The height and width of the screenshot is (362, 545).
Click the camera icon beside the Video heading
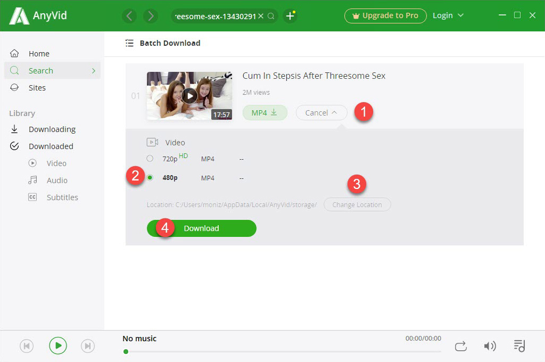[x=152, y=142]
